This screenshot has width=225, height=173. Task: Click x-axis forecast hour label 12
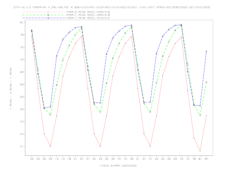(57, 159)
